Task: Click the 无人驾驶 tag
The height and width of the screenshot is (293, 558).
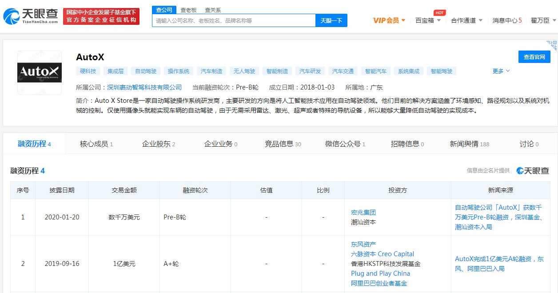Action: coord(244,71)
